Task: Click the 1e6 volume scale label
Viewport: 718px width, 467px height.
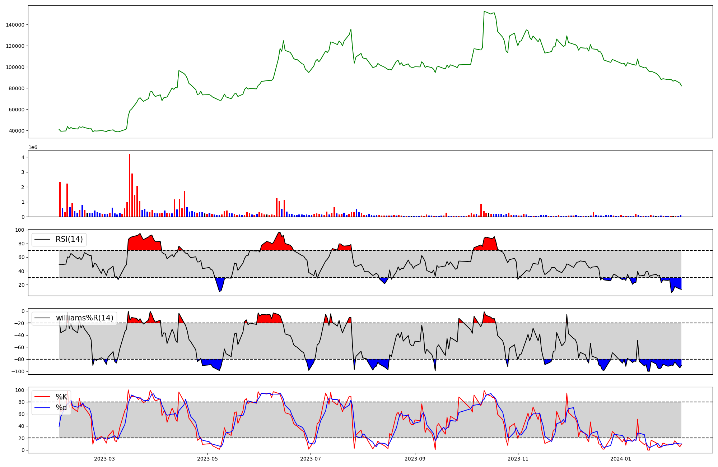Action: (33, 148)
